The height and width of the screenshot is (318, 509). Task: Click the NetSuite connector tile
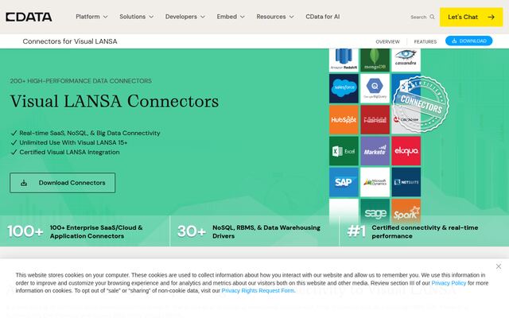click(x=406, y=182)
